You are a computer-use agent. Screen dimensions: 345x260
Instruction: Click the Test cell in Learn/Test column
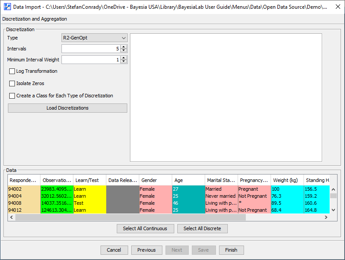[90, 203]
